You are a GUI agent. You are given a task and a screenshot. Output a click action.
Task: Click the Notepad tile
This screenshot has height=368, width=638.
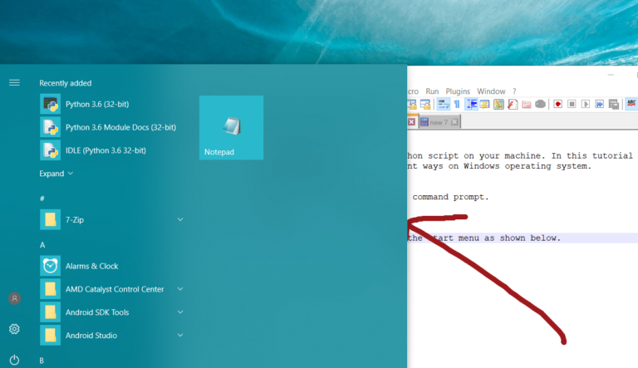[231, 127]
